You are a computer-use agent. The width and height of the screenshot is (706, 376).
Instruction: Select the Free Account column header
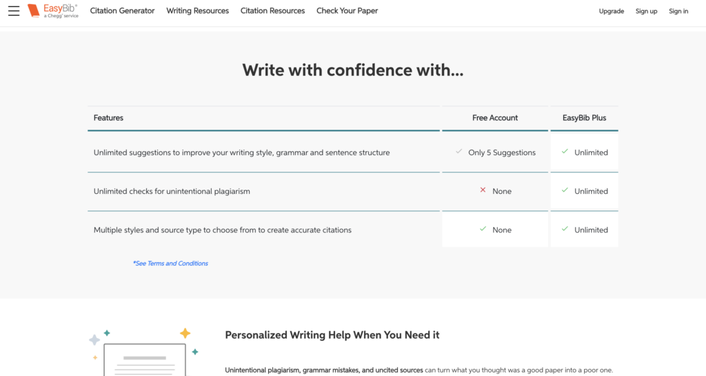coord(495,118)
